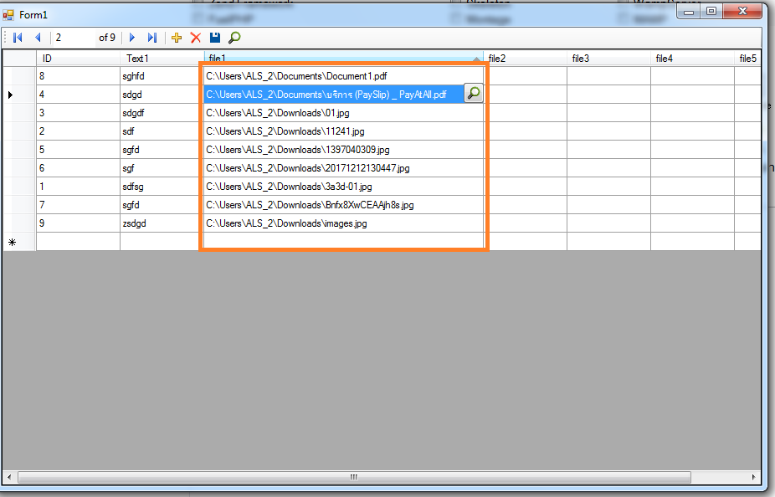
Task: Select the Text1 cell 'sgf'
Action: pos(162,168)
